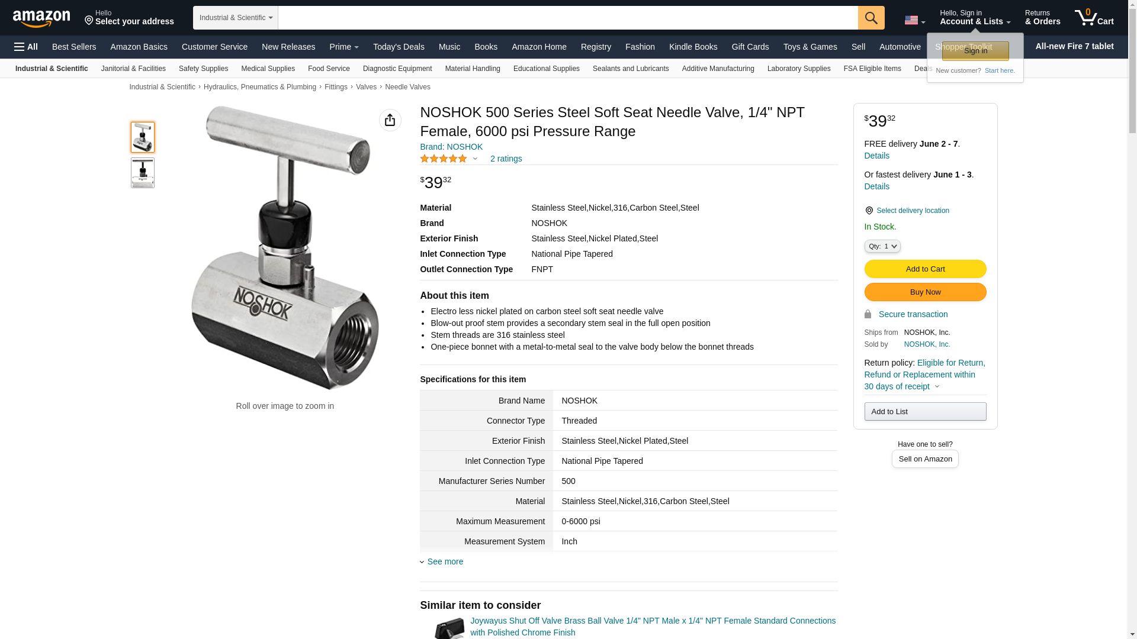Click the Needle Valves breadcrumb

[x=407, y=87]
